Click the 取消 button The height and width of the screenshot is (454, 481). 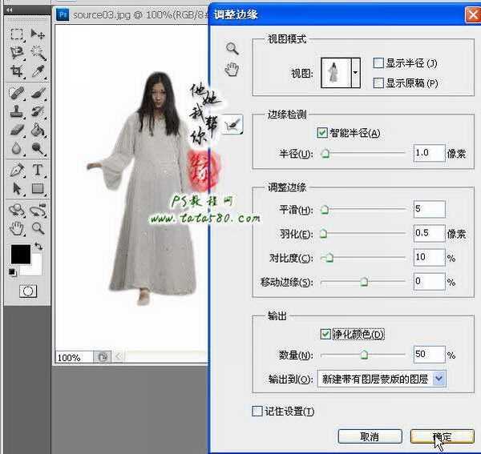click(x=370, y=436)
